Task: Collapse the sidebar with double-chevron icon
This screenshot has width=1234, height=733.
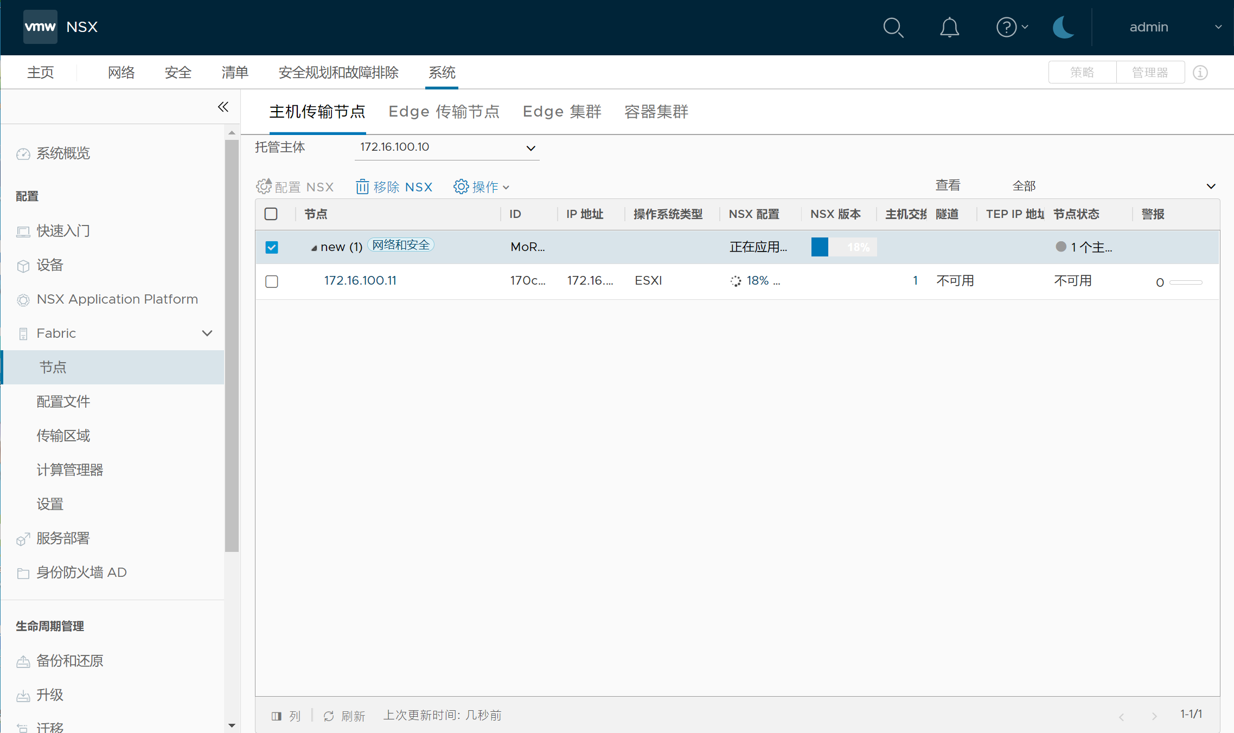Action: click(223, 107)
